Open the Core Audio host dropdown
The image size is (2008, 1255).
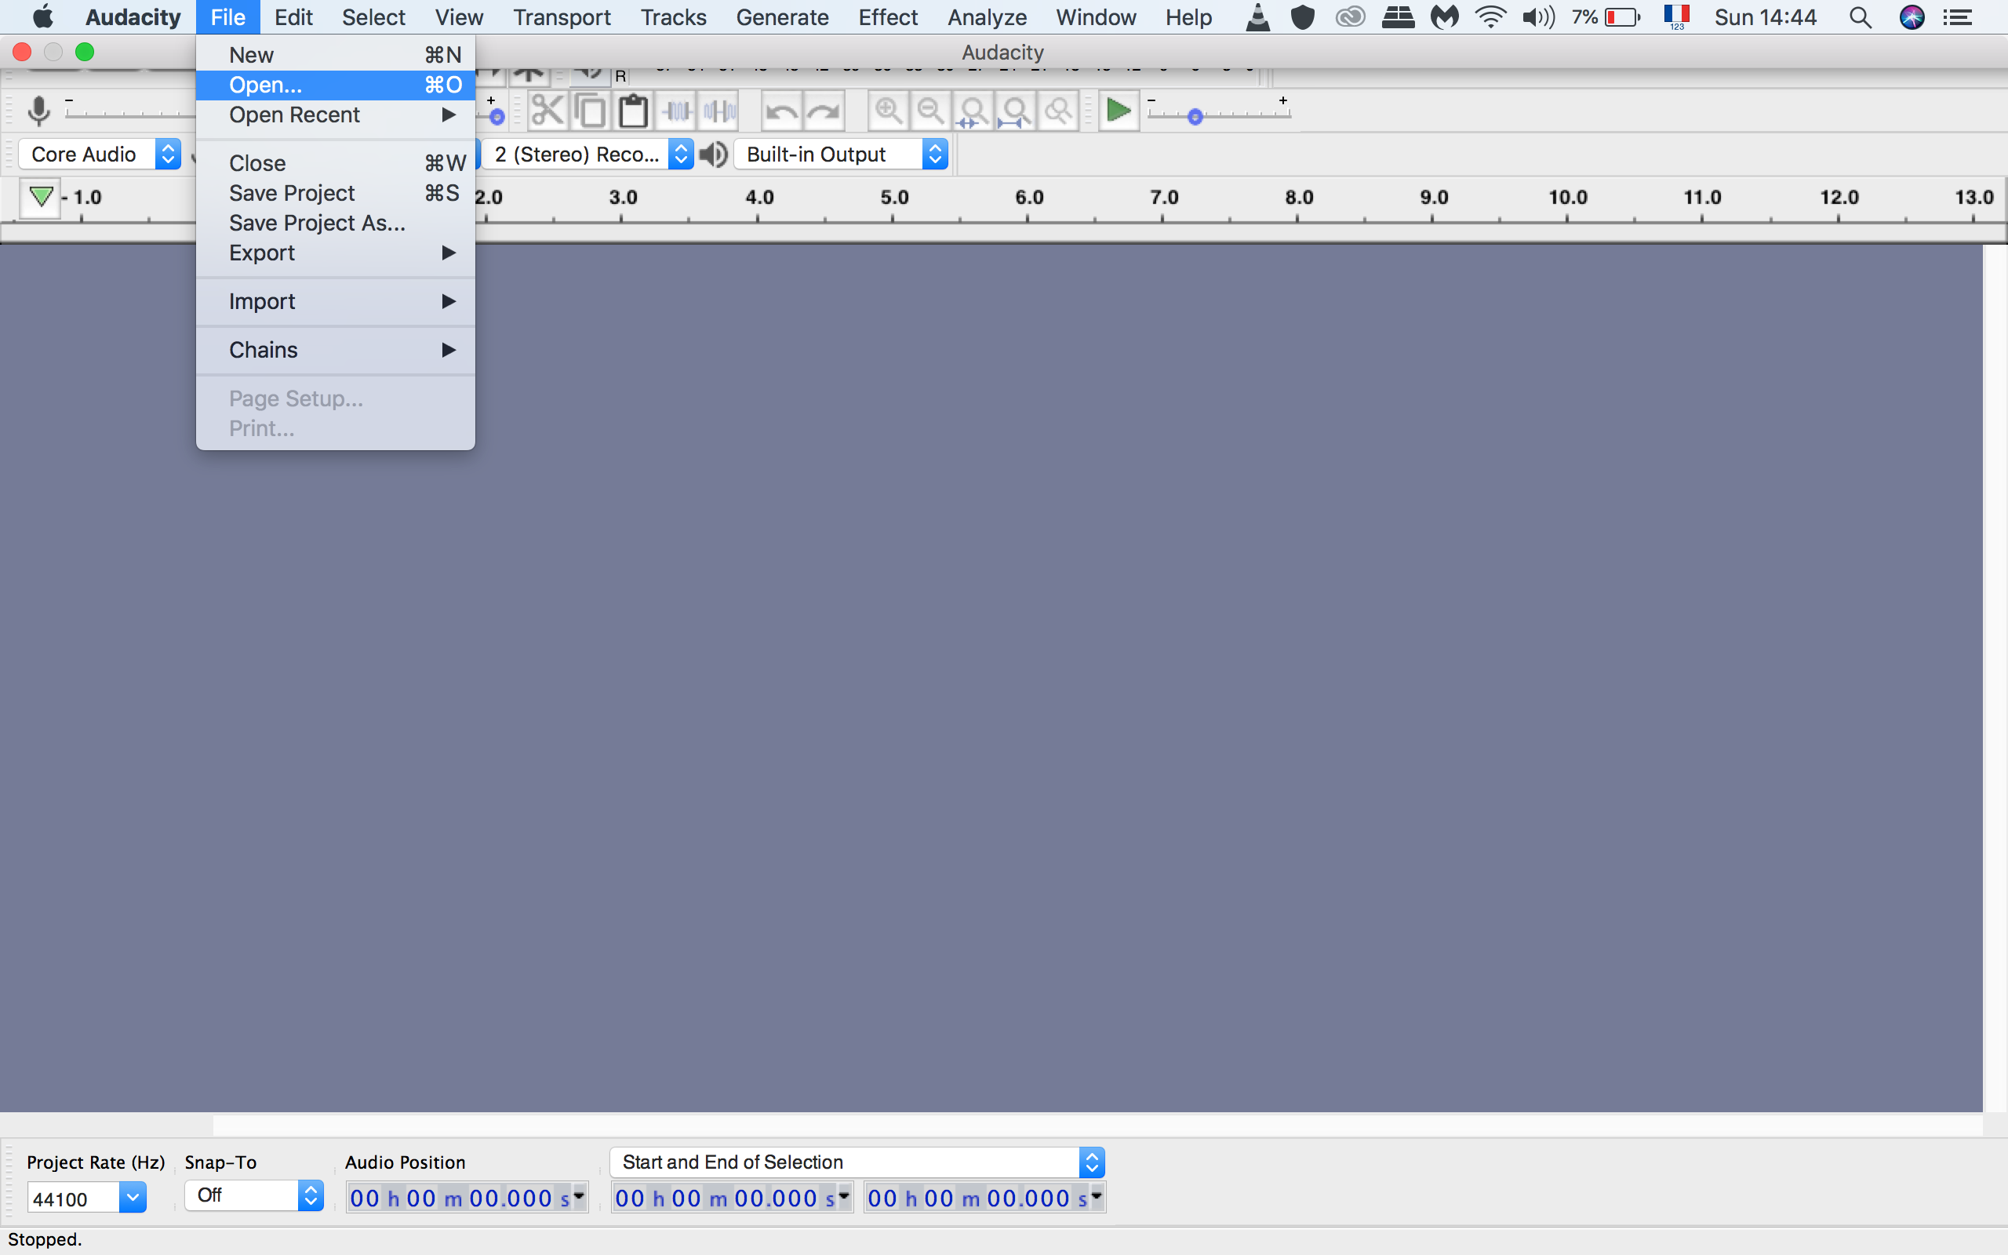(x=100, y=155)
